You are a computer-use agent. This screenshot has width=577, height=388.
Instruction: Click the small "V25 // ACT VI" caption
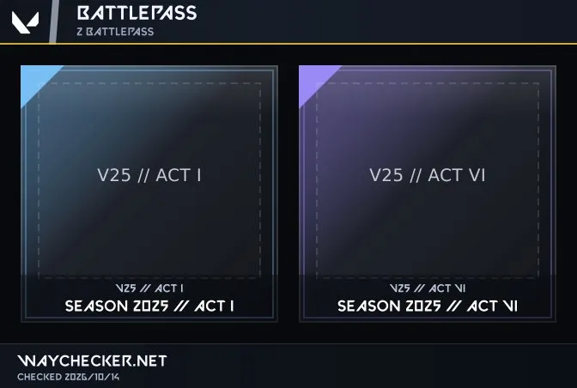[x=428, y=288]
